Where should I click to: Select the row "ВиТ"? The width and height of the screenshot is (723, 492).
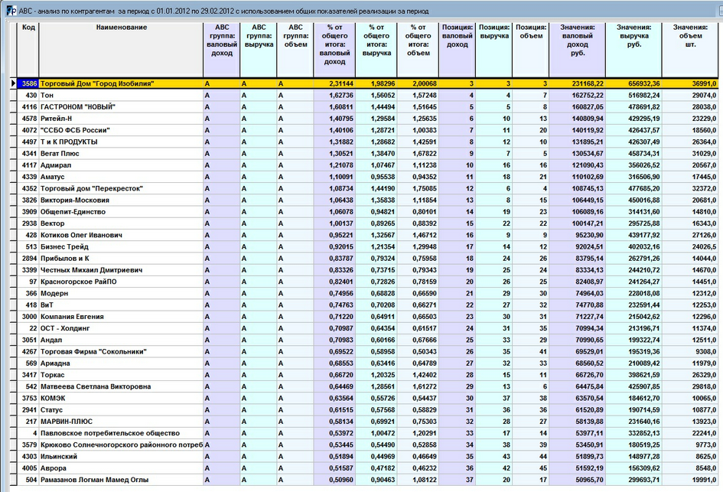point(367,305)
